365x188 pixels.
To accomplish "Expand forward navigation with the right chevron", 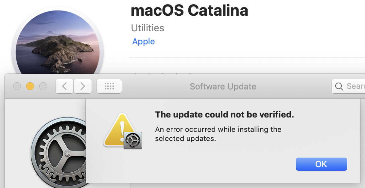I will (x=82, y=86).
